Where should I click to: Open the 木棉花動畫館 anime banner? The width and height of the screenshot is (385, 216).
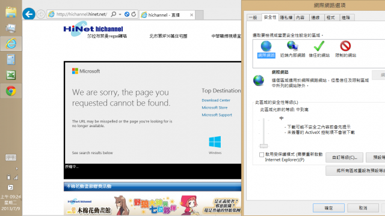coord(152,205)
